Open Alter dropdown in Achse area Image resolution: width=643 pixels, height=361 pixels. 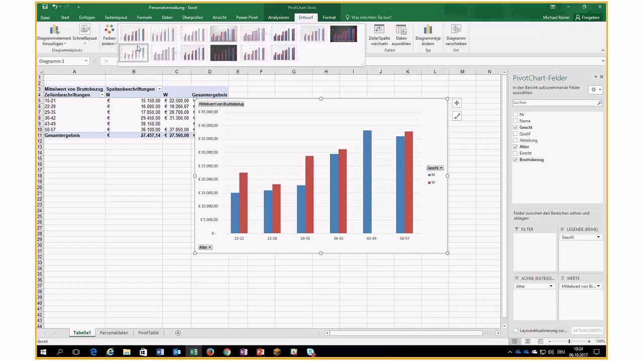[x=551, y=286]
